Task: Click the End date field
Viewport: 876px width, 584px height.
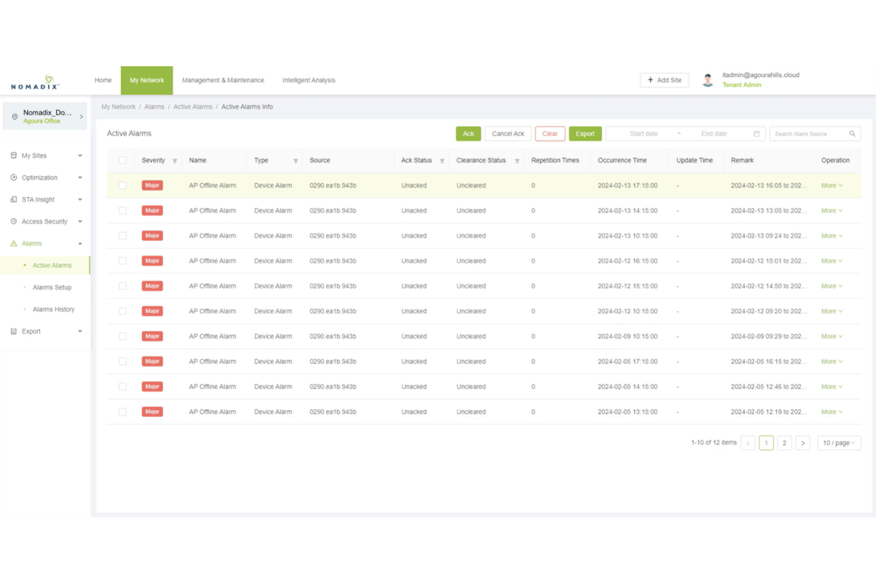Action: [x=714, y=134]
